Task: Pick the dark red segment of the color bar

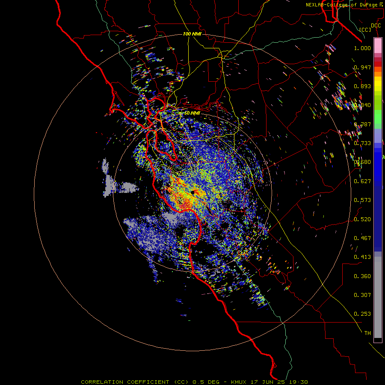Action: (378, 64)
